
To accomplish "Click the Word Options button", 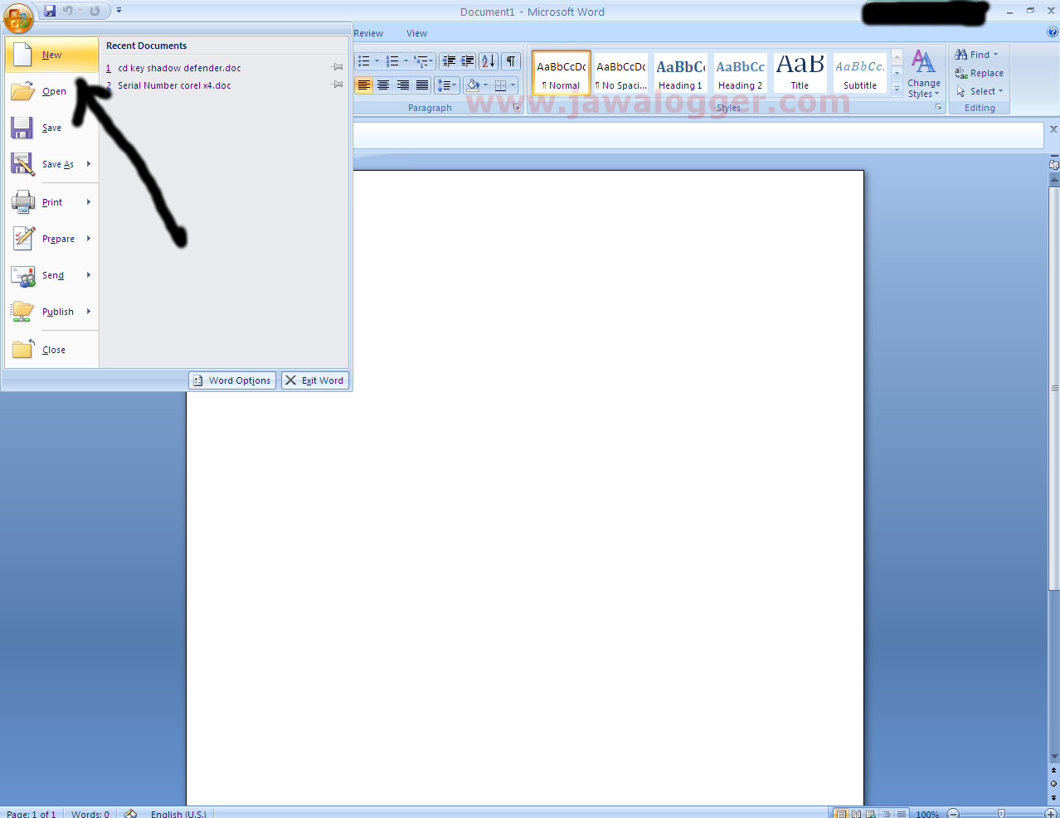I will point(232,380).
